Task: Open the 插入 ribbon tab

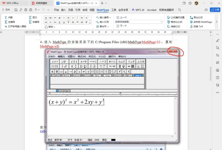Action: (64, 10)
